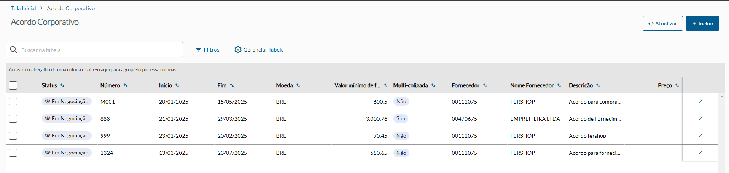
Task: Check the box for agreement M001
Action: pos(13,101)
